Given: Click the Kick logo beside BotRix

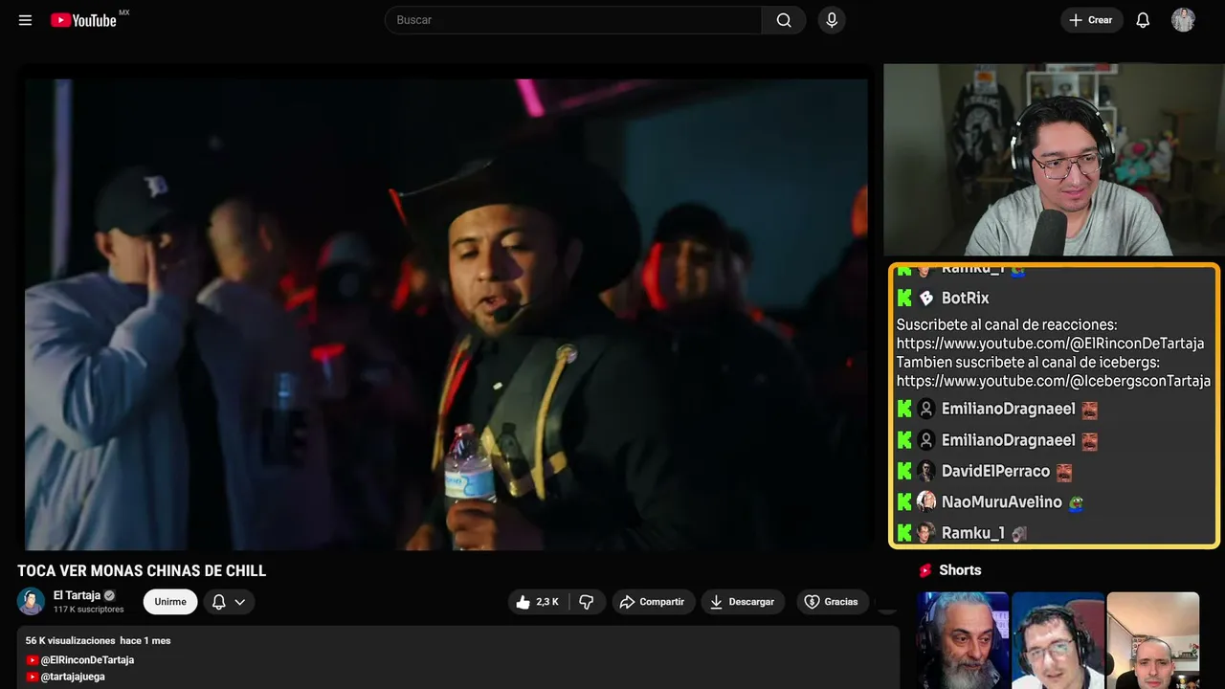Looking at the screenshot, I should (x=904, y=299).
